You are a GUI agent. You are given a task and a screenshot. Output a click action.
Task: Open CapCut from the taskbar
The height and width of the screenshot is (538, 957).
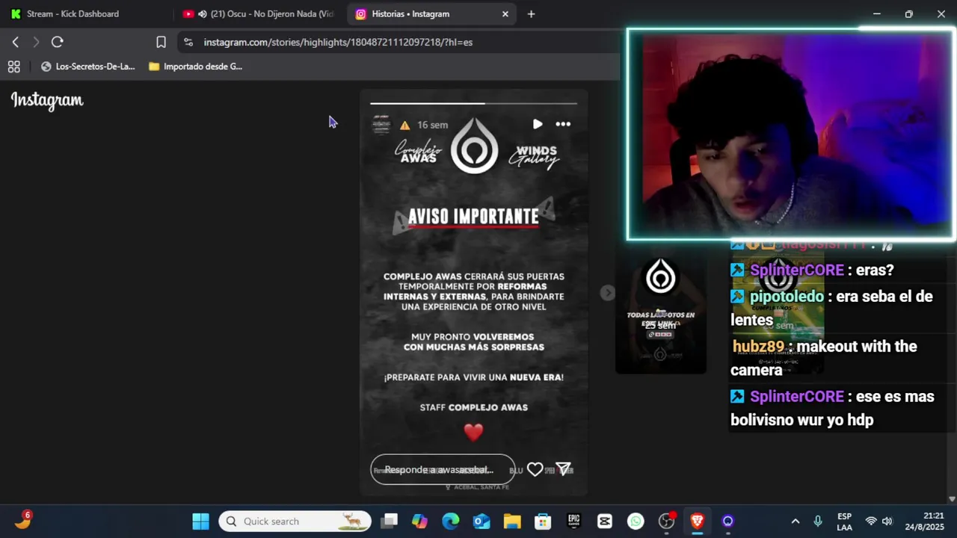pos(604,521)
